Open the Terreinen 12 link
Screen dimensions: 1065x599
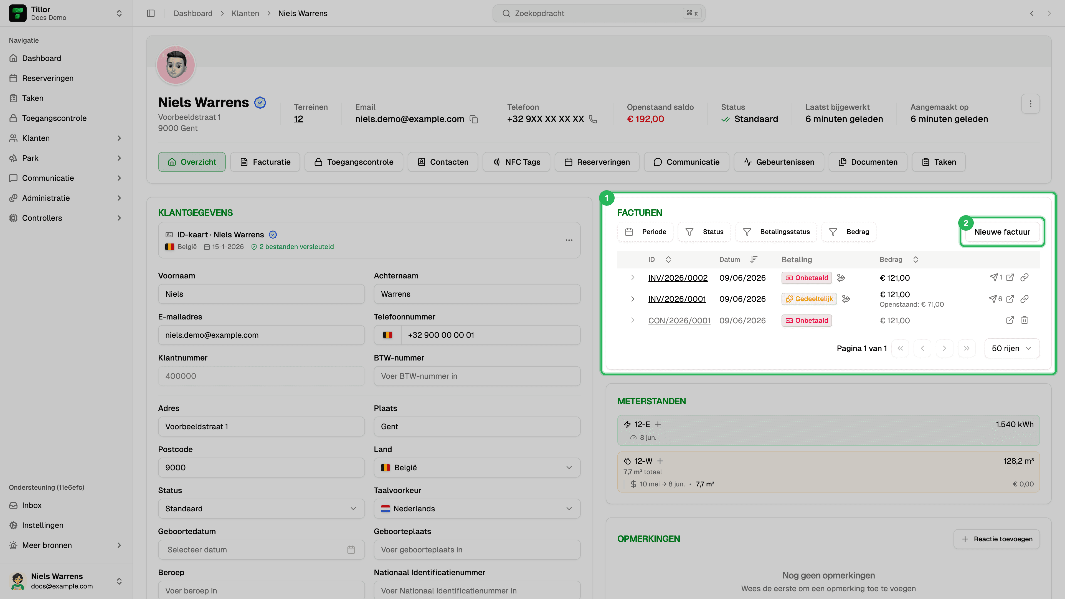point(298,119)
